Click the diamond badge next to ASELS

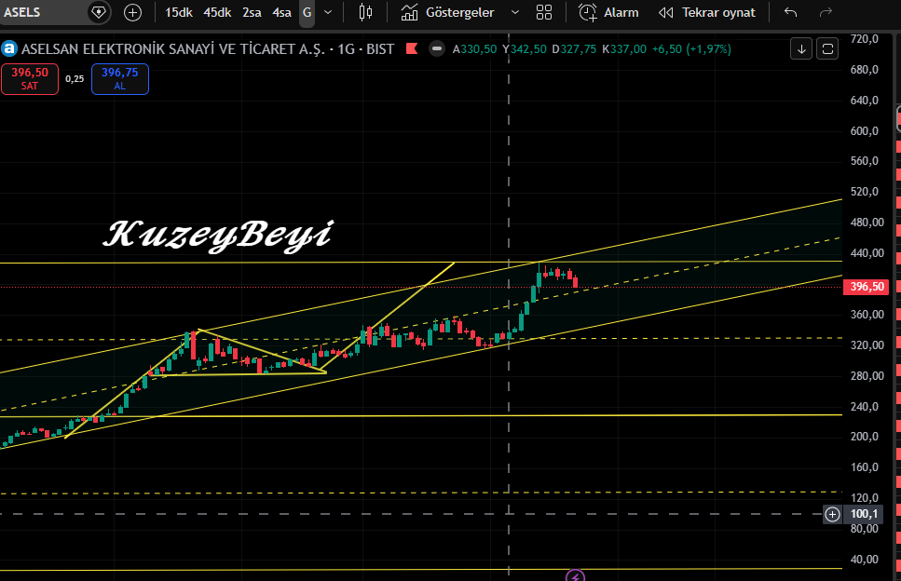click(x=99, y=12)
